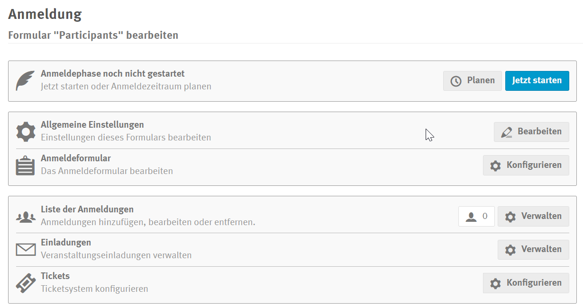Image resolution: width=583 pixels, height=306 pixels.
Task: Click the clipboard icon next to Anmeldeformular
Action: pos(25,166)
